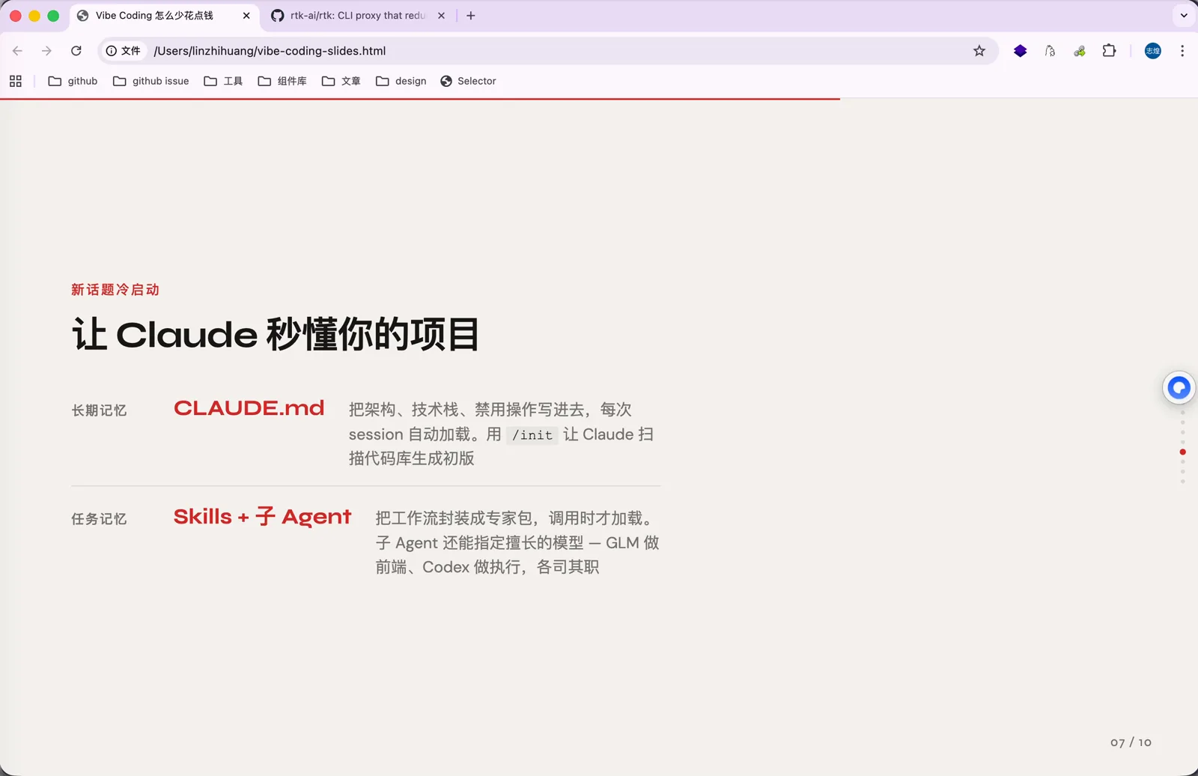This screenshot has width=1198, height=776.
Task: Click the red slide progress bar
Action: (x=420, y=98)
